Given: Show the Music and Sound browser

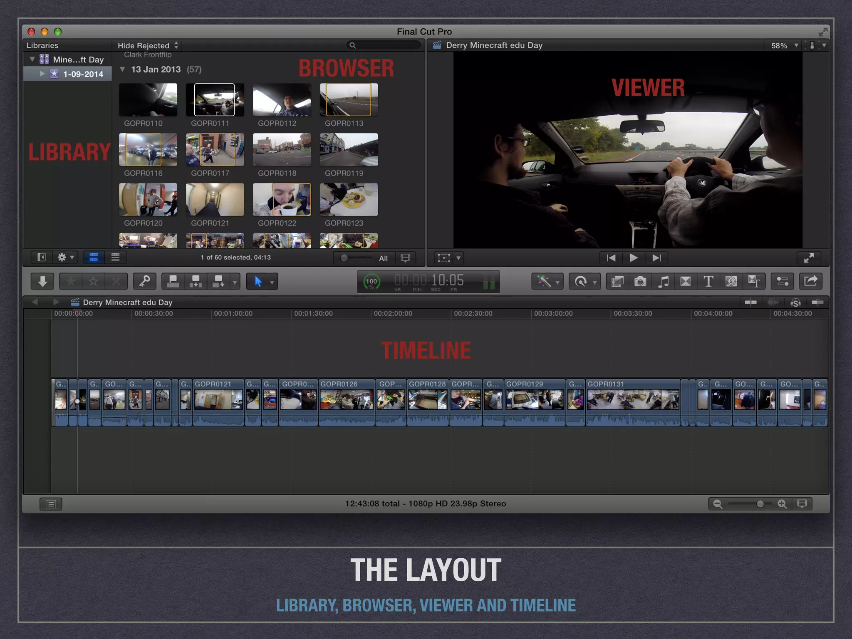Looking at the screenshot, I should point(663,282).
